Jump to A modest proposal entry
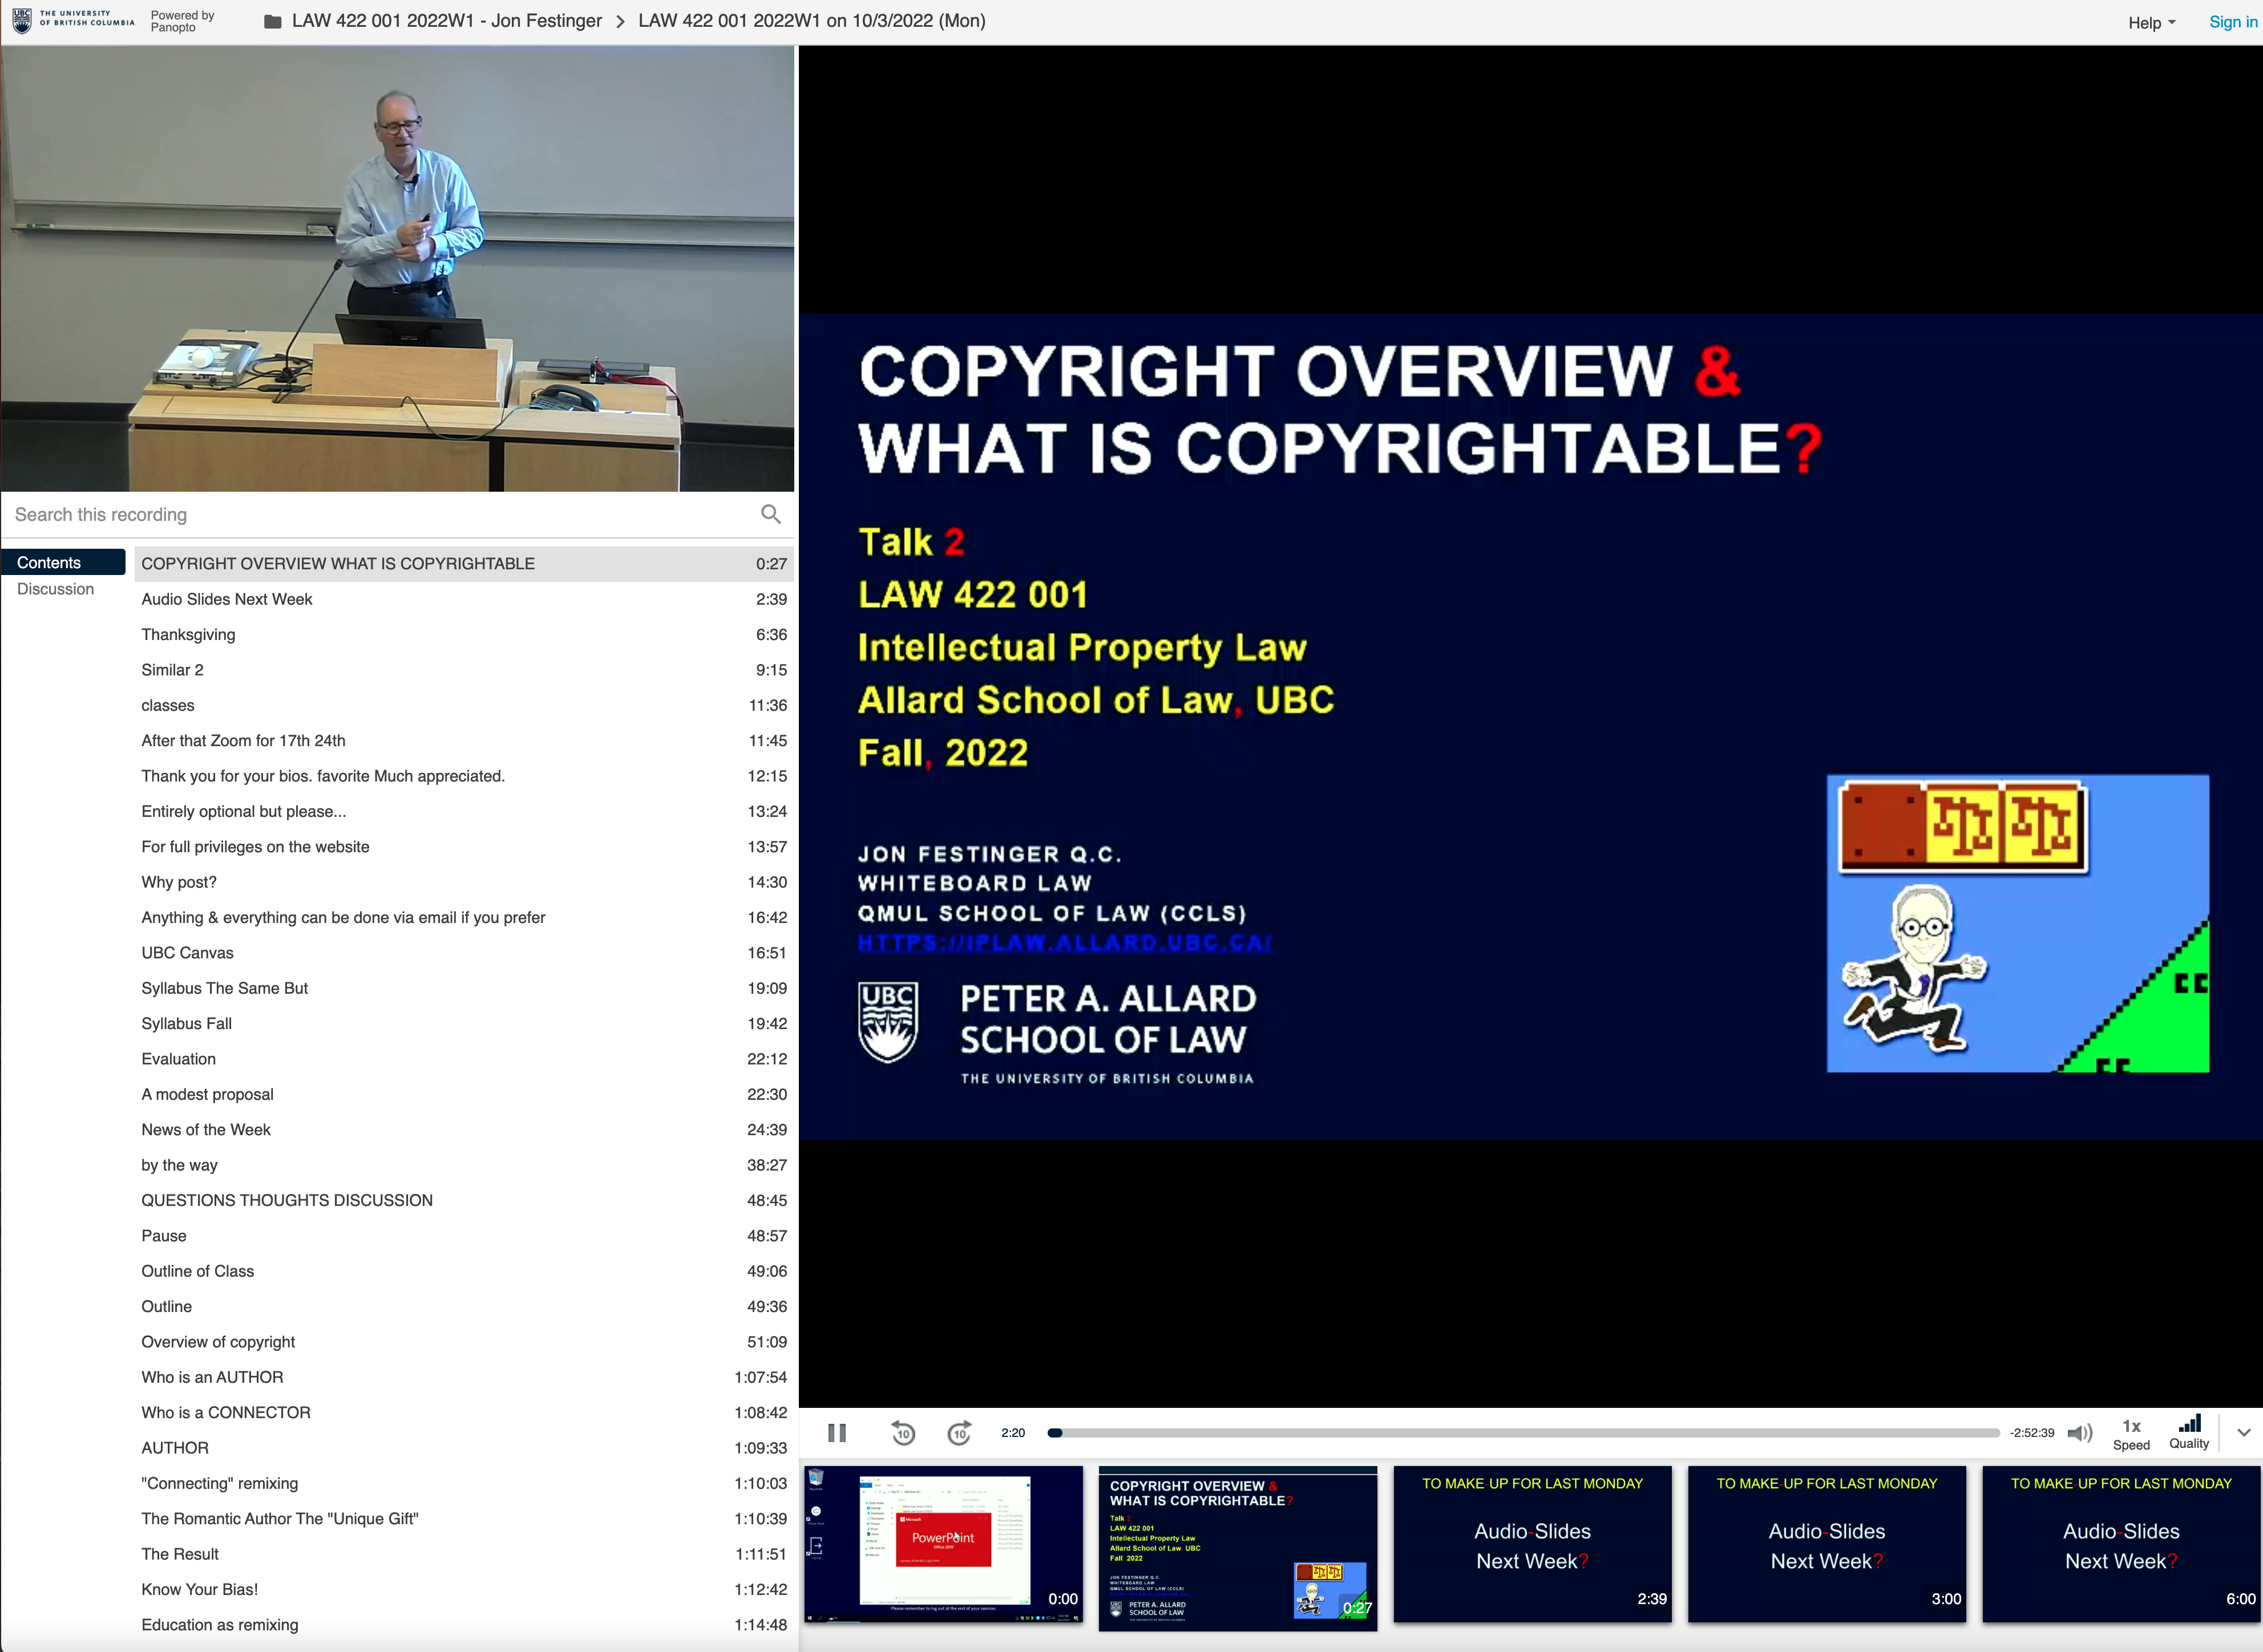The height and width of the screenshot is (1652, 2263). pos(464,1094)
